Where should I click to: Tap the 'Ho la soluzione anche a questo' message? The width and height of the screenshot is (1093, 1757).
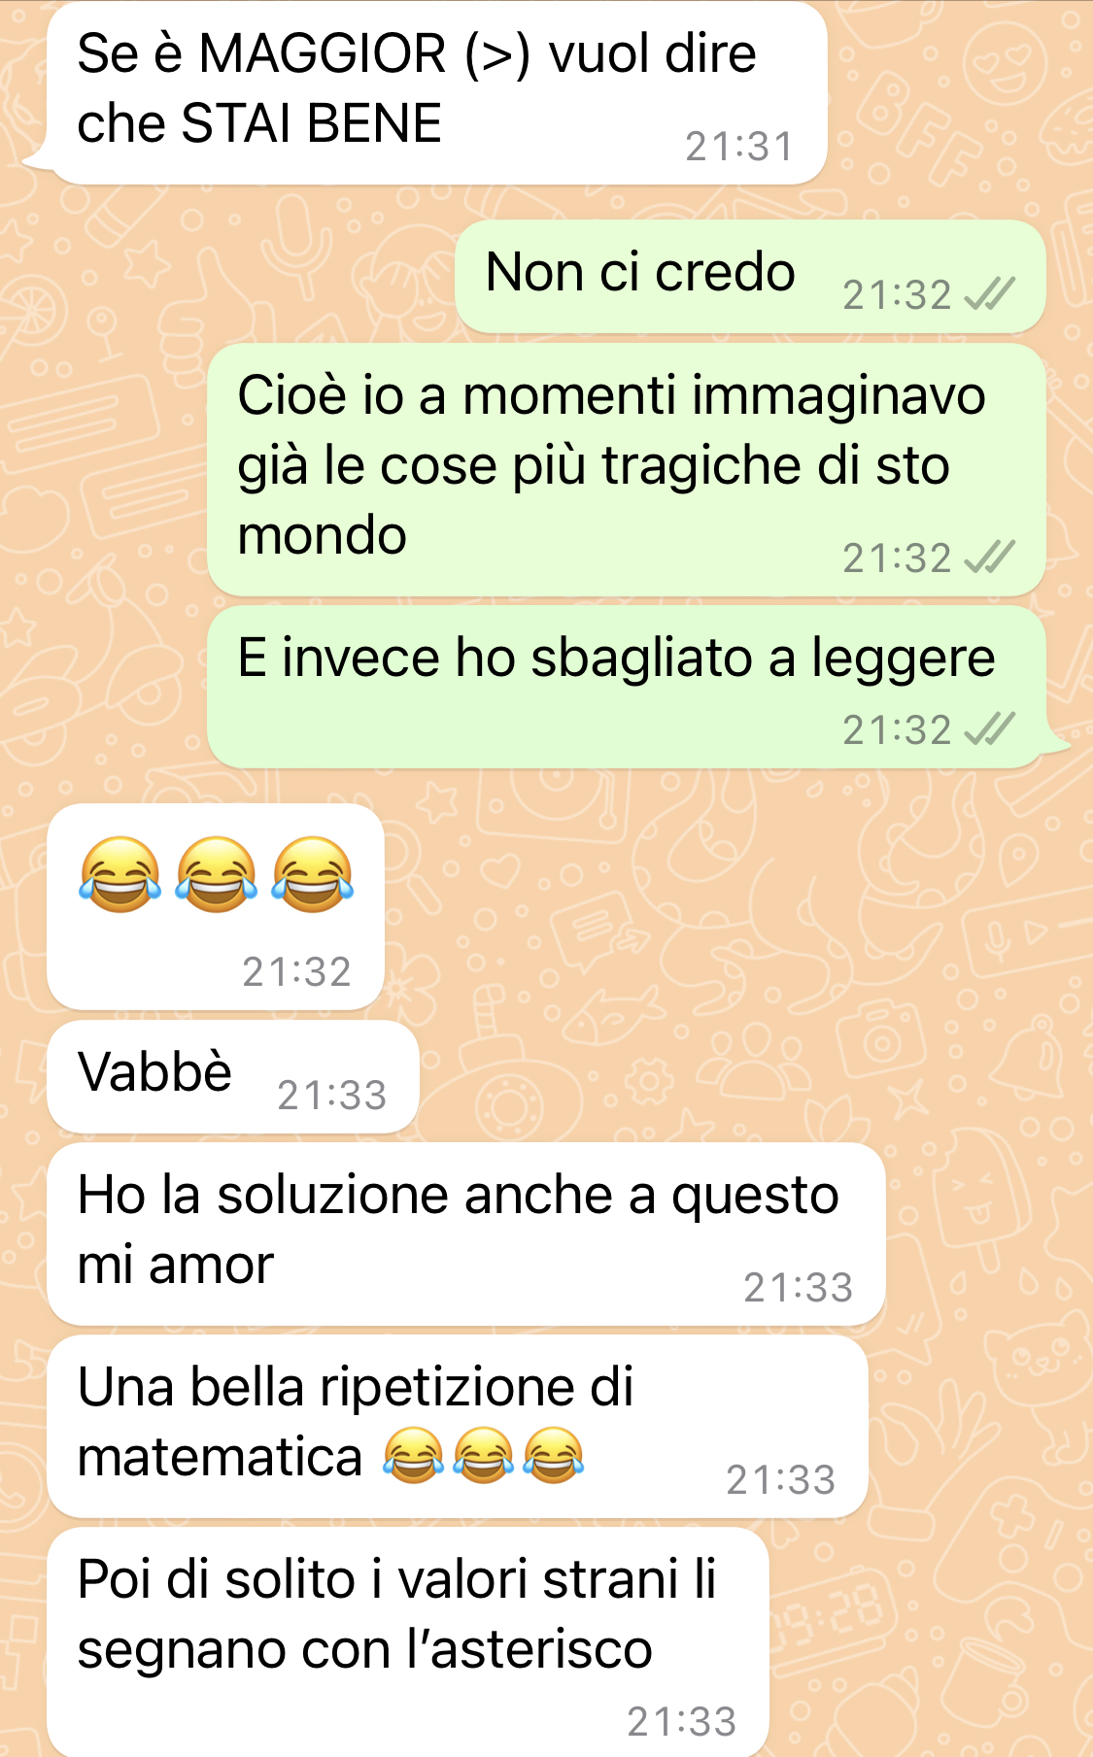pos(466,1234)
